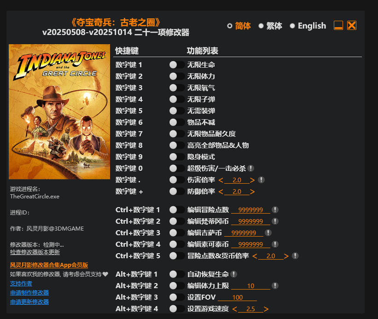The width and height of the screenshot is (378, 319).
Task: Enable 隐身模式 toggle
Action: tap(177, 157)
